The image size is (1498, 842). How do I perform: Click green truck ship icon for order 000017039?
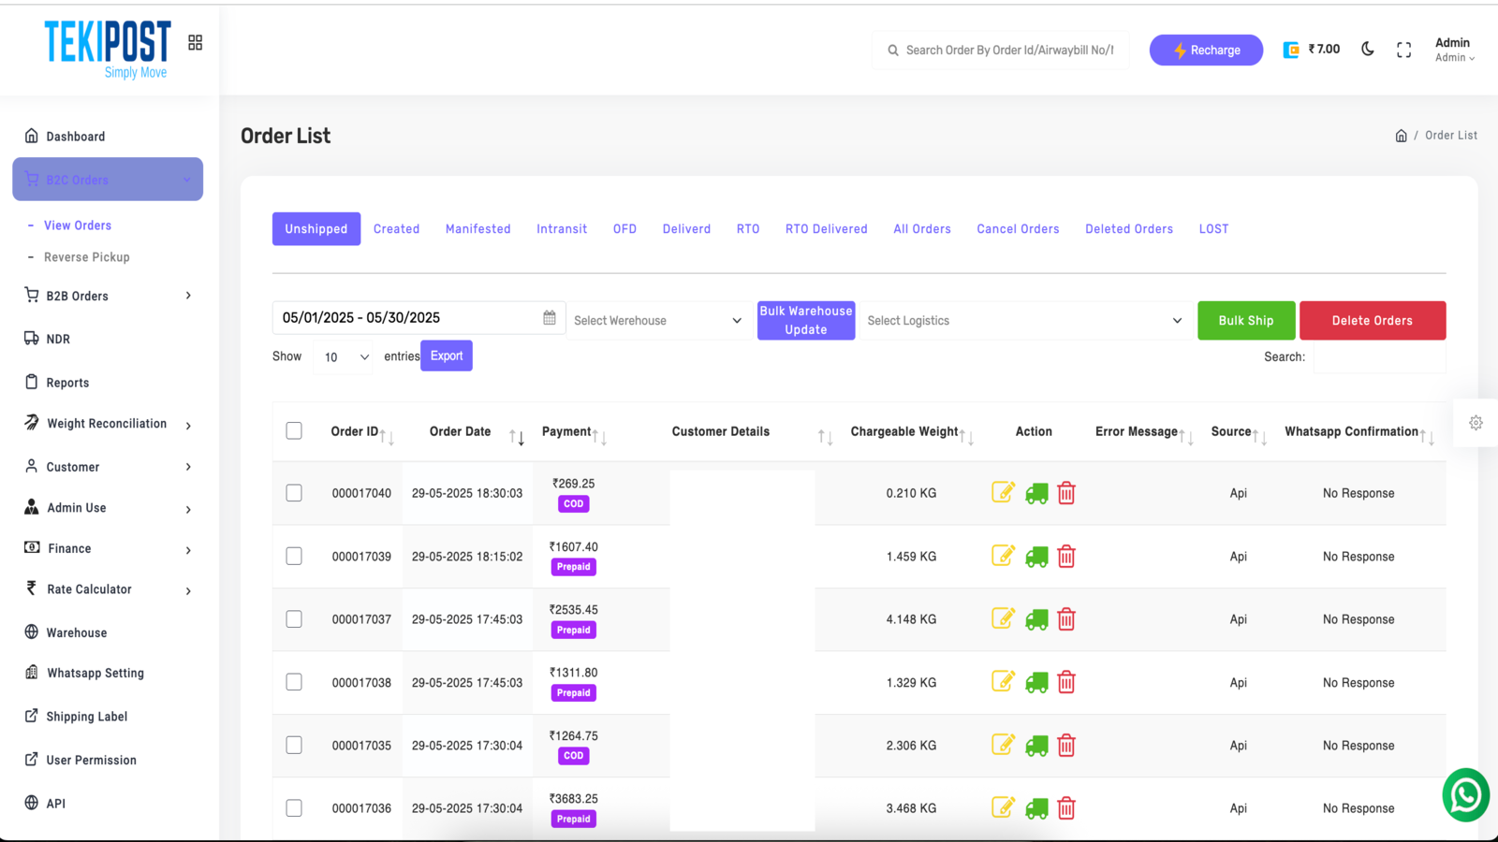click(x=1036, y=557)
